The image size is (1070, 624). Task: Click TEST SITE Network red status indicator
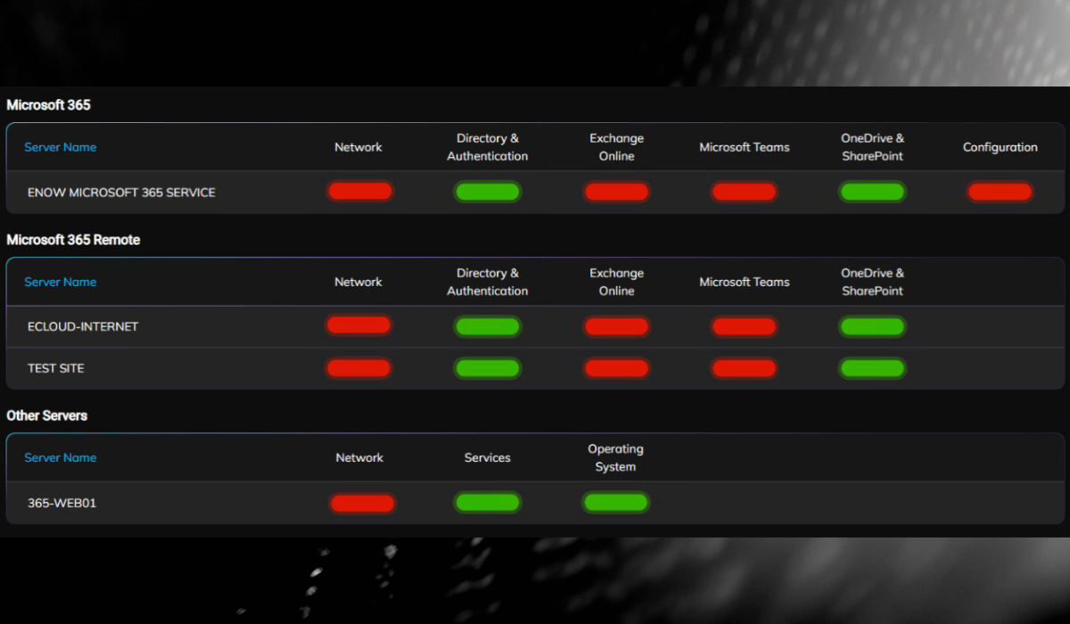coord(359,368)
